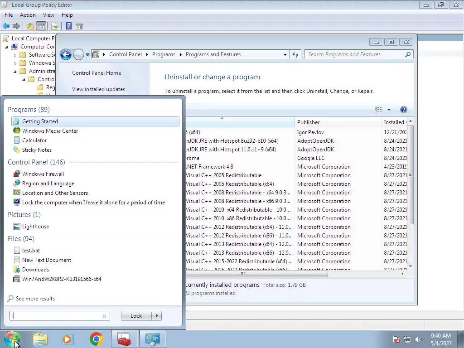Open Calculator from Start results
The image size is (464, 348).
tap(34, 140)
